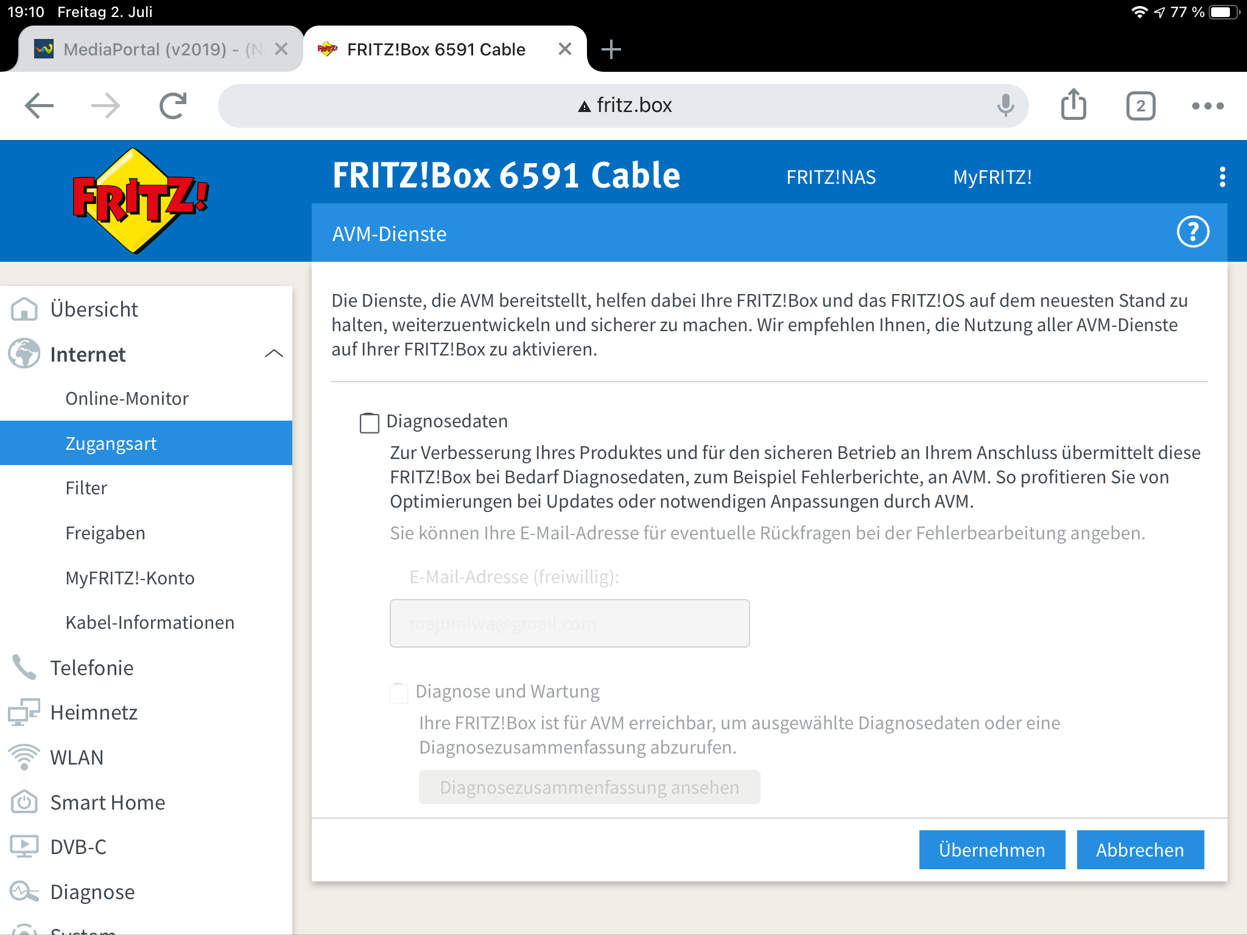The width and height of the screenshot is (1247, 935).
Task: Click the Abbrechen button
Action: coord(1140,850)
